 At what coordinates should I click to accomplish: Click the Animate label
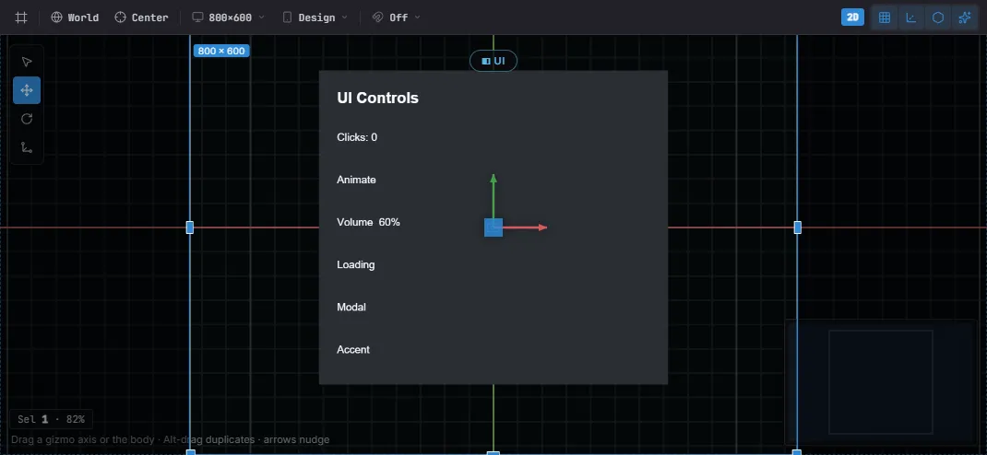[x=356, y=180]
